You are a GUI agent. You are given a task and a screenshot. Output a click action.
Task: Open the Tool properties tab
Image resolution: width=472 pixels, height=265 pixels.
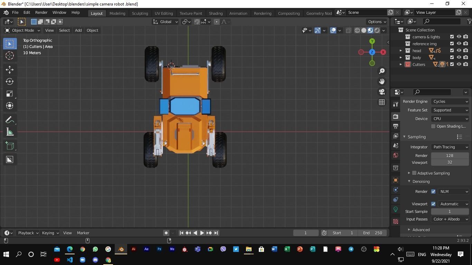(x=396, y=104)
